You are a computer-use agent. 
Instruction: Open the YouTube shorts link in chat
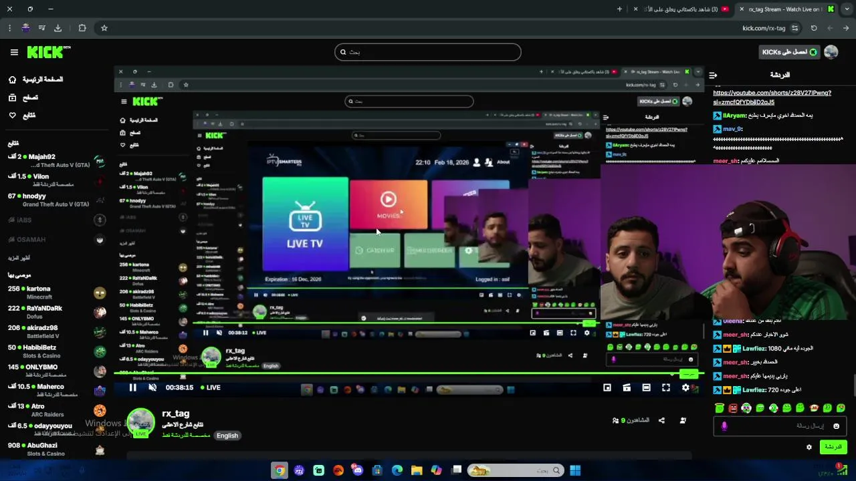click(772, 98)
